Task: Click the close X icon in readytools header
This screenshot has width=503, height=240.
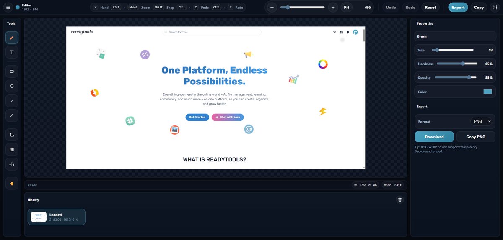Action: (334, 32)
